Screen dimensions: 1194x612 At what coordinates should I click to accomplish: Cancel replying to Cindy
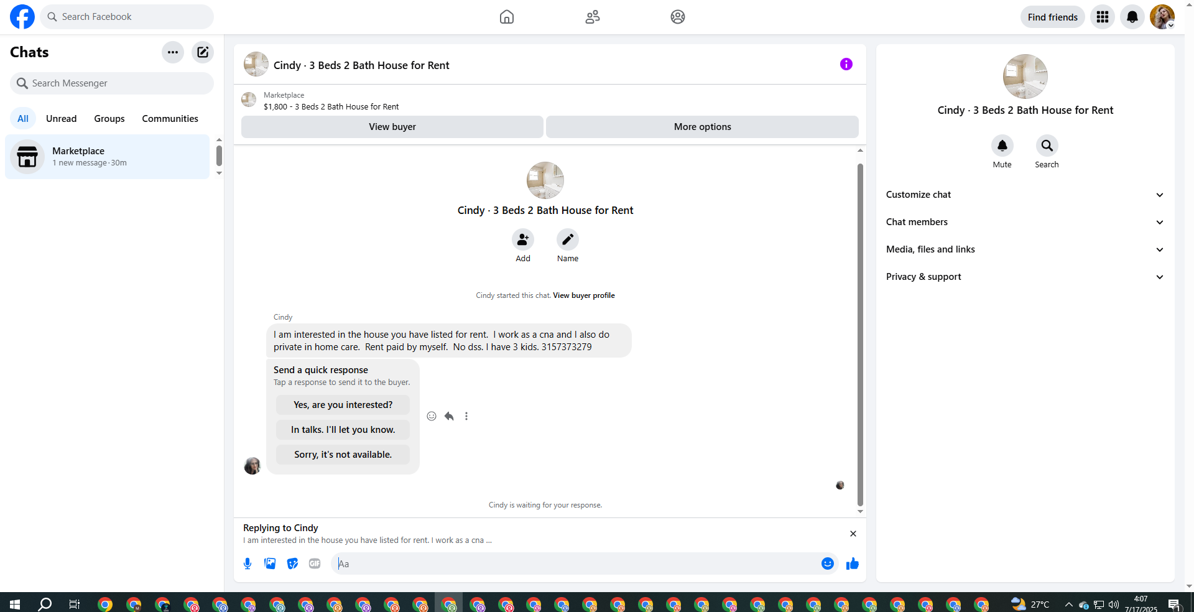click(853, 534)
